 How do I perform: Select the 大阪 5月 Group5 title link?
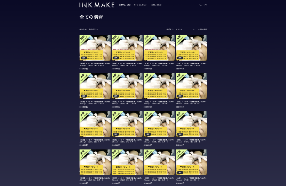click(191, 179)
